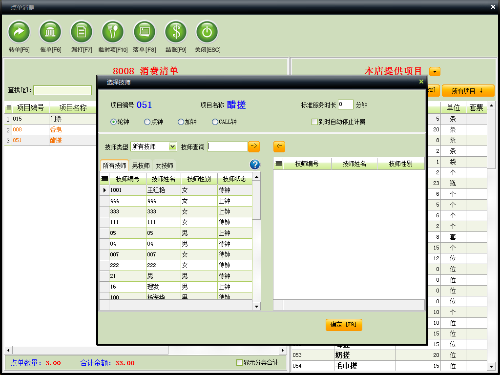Select technician row named 理发
500x375 pixels.
point(176,287)
